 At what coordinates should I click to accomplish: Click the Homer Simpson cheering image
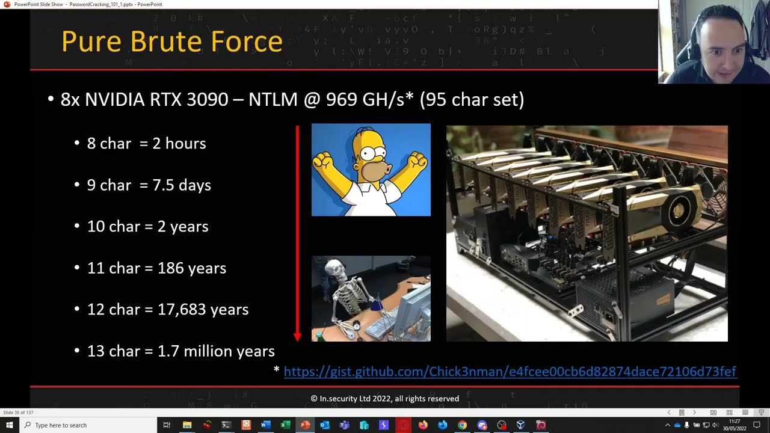pos(371,170)
